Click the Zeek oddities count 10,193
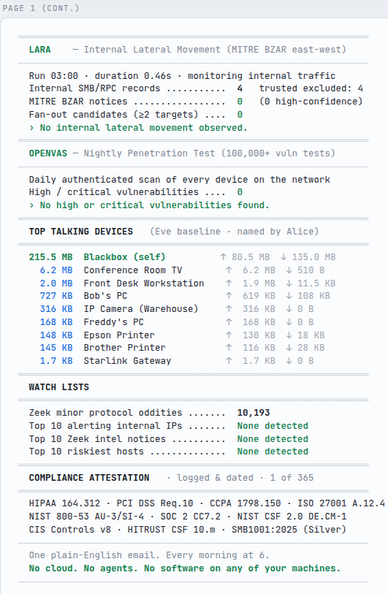This screenshot has height=594, width=388. pyautogui.click(x=254, y=413)
